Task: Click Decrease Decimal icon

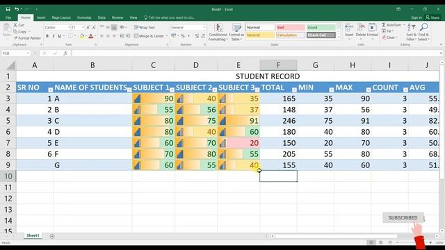Action: pyautogui.click(x=203, y=36)
